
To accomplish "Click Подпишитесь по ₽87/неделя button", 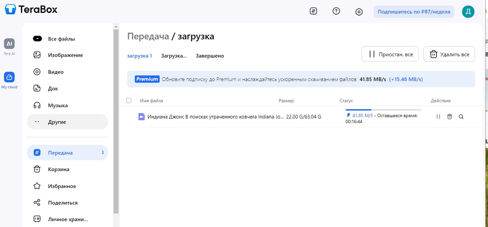I will coord(414,12).
